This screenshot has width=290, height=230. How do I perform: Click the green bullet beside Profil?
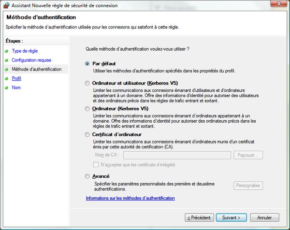point(6,78)
